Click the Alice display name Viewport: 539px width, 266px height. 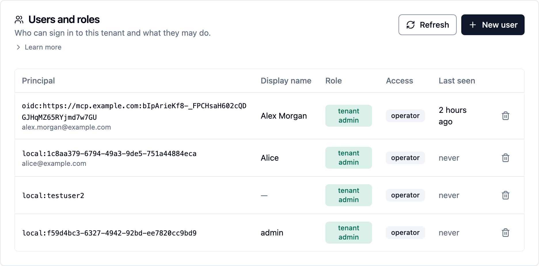[x=269, y=158]
